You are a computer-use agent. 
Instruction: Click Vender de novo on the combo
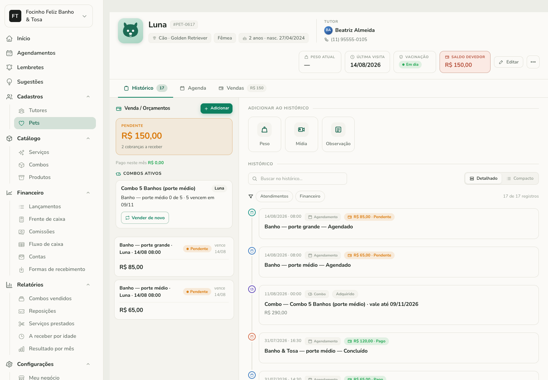coord(145,218)
